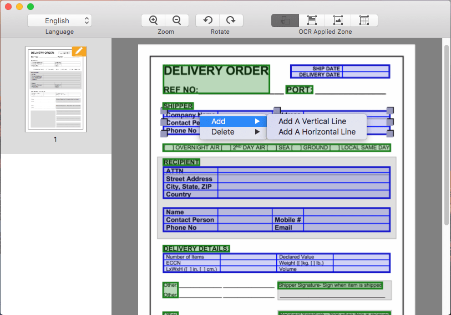Image resolution: width=451 pixels, height=315 pixels.
Task: Choose Add A Horizontal Line
Action: (x=317, y=132)
